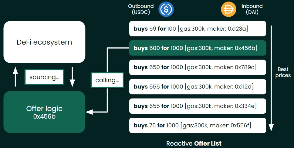The image size is (294, 148).
Task: Select the Offer logic 0x456b box
Action: (44, 112)
